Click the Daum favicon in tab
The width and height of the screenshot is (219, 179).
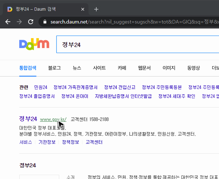coord(10,9)
